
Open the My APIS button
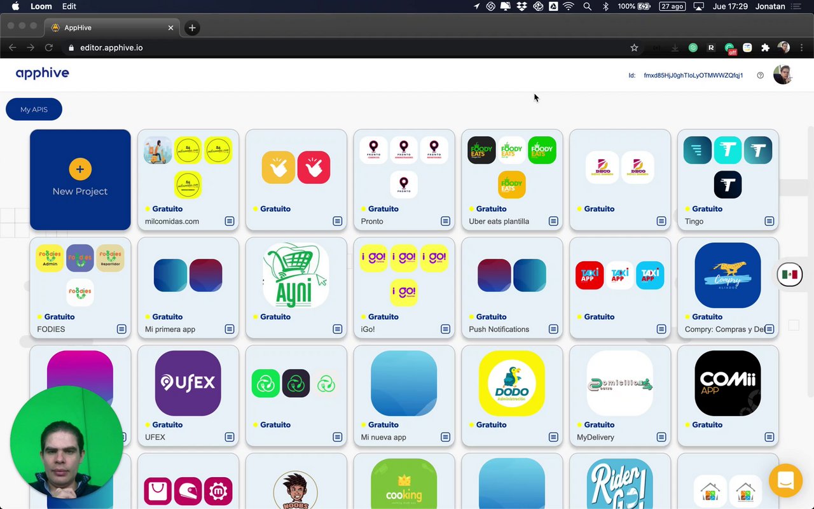[34, 109]
